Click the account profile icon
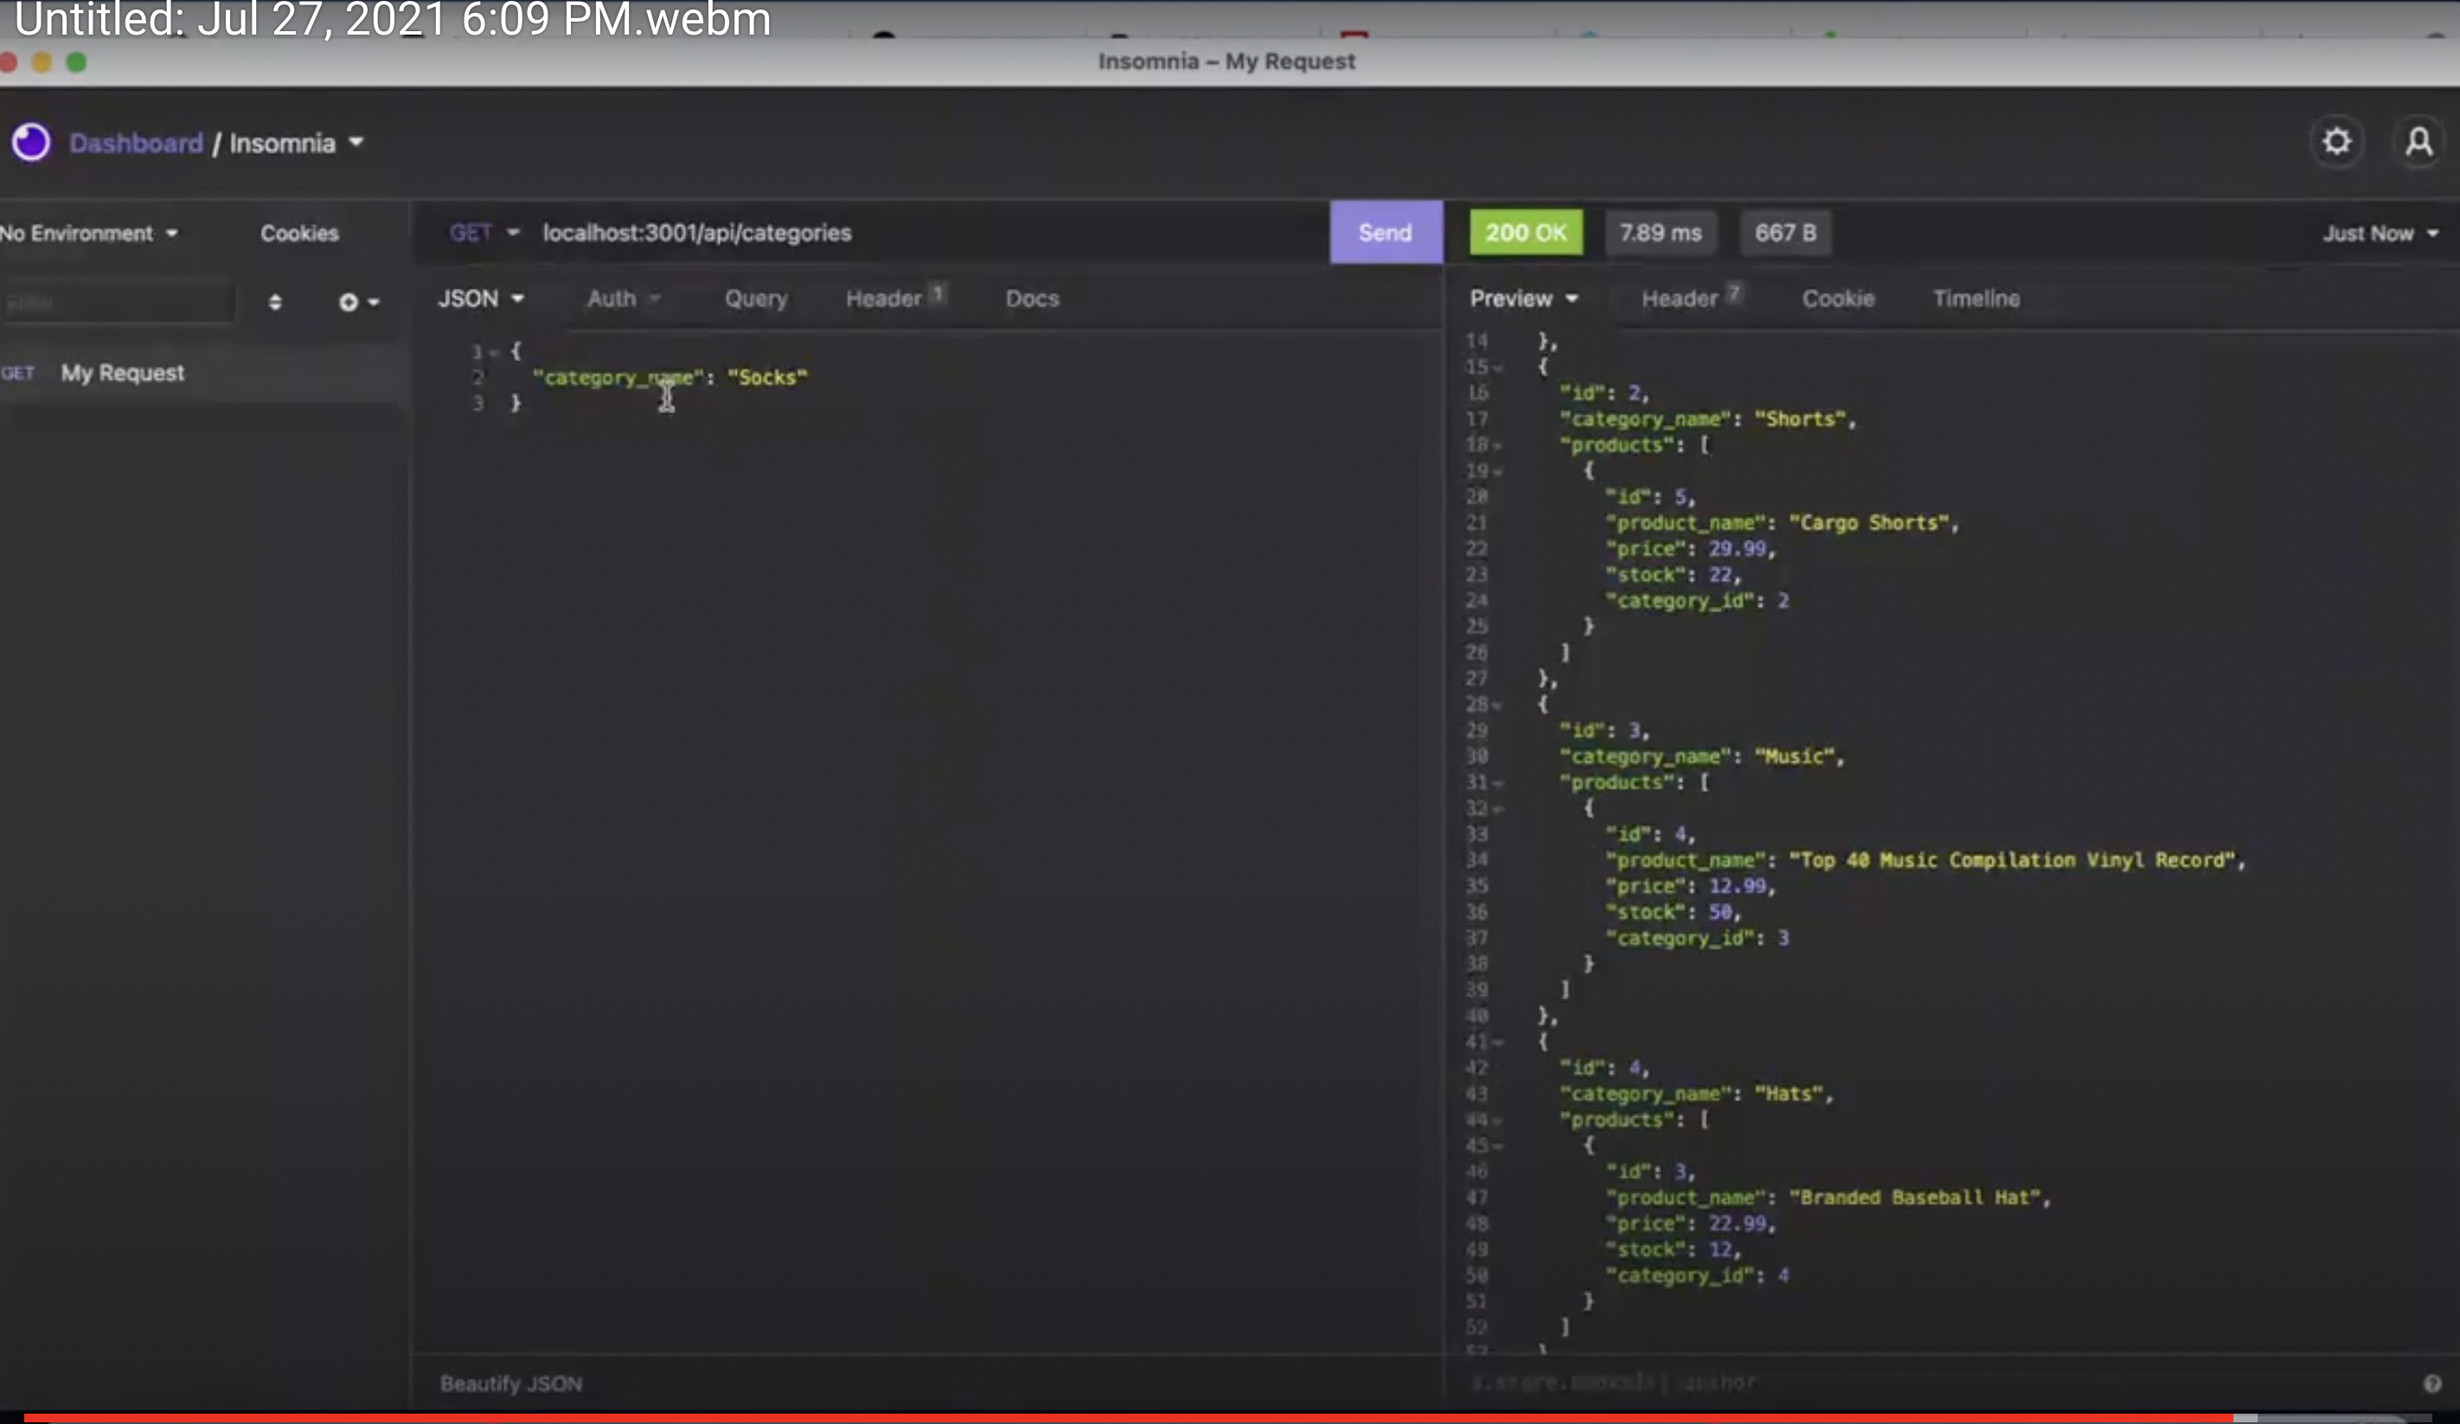 (2418, 143)
